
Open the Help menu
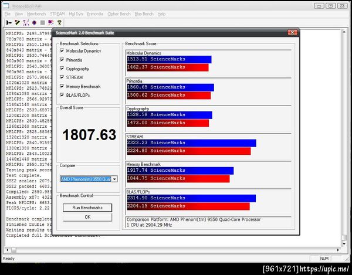tap(161, 14)
